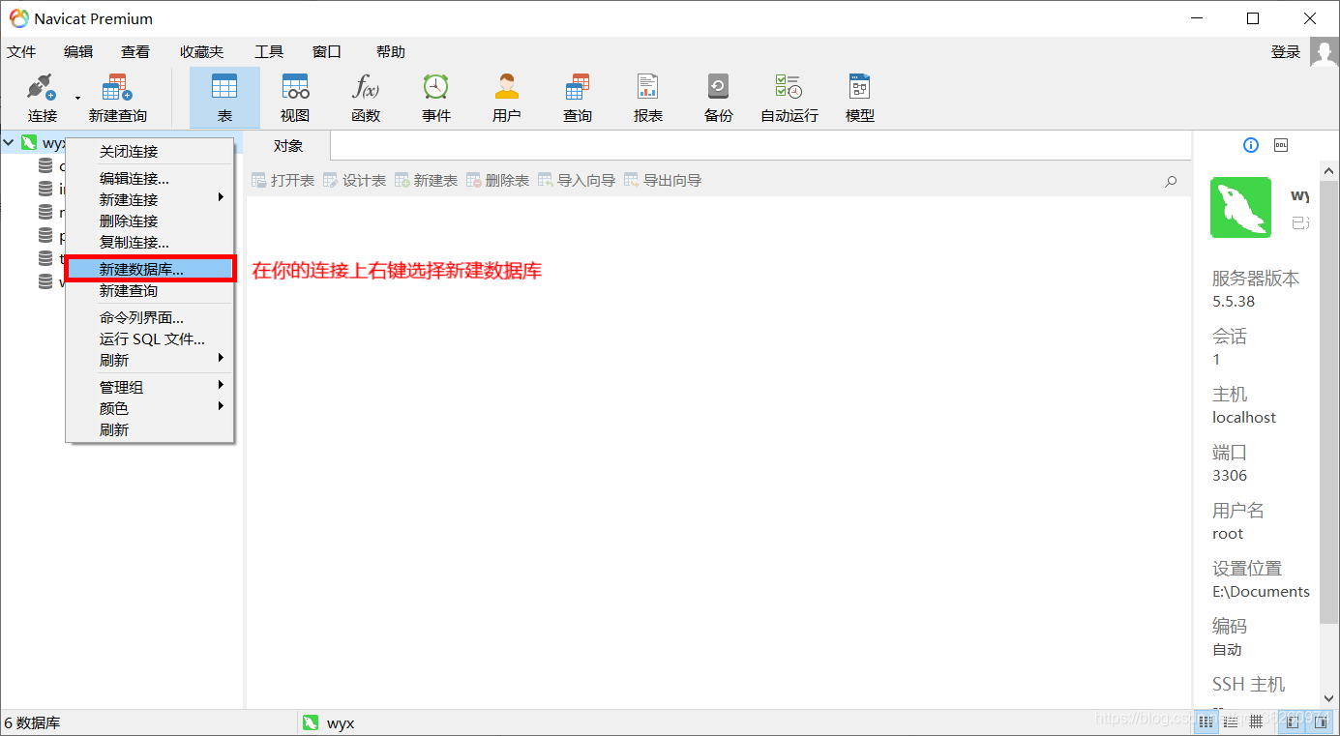Click the 6 数据库 status bar text
1340x736 pixels.
click(x=33, y=723)
